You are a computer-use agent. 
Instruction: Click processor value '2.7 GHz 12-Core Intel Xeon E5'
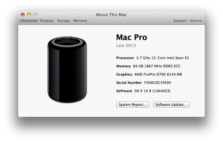pyautogui.click(x=163, y=58)
